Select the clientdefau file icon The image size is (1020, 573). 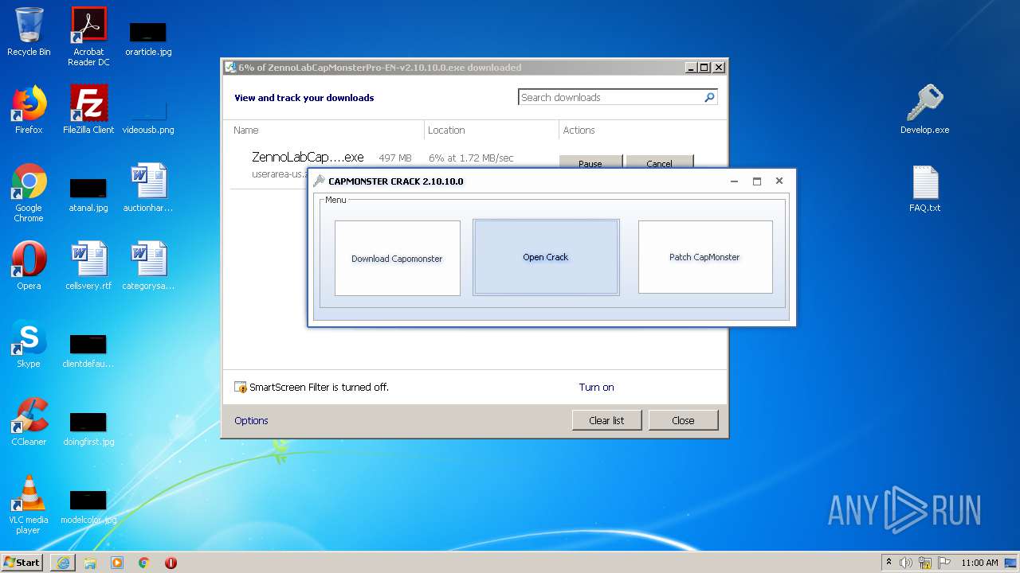pyautogui.click(x=88, y=351)
